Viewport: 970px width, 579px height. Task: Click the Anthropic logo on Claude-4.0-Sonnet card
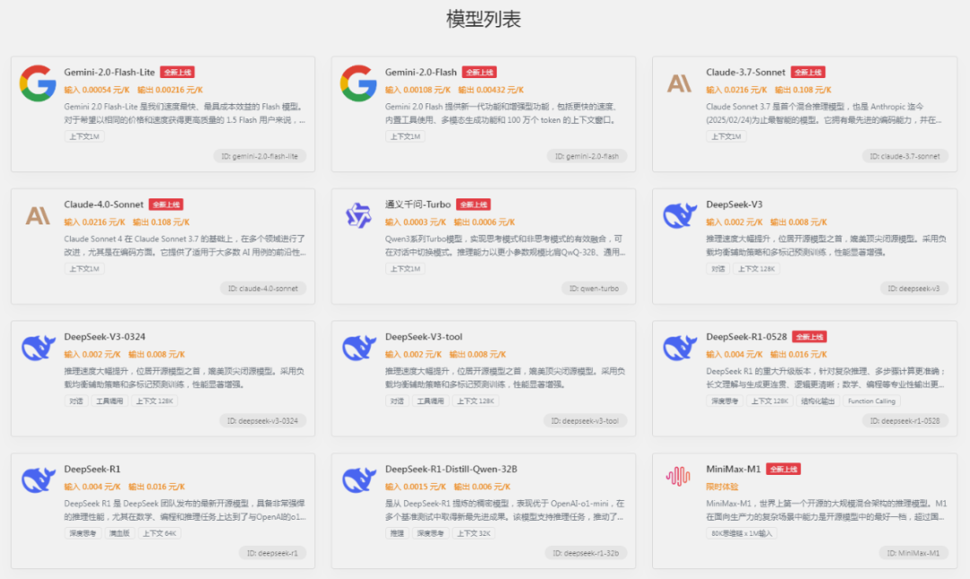pos(38,215)
